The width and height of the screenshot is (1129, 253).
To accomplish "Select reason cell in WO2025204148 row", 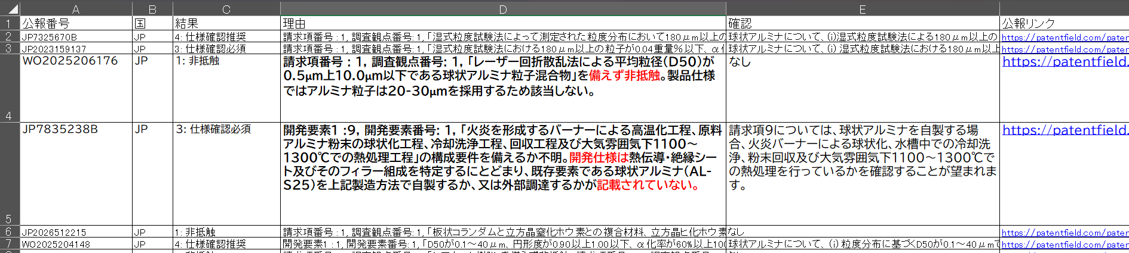I will 503,243.
